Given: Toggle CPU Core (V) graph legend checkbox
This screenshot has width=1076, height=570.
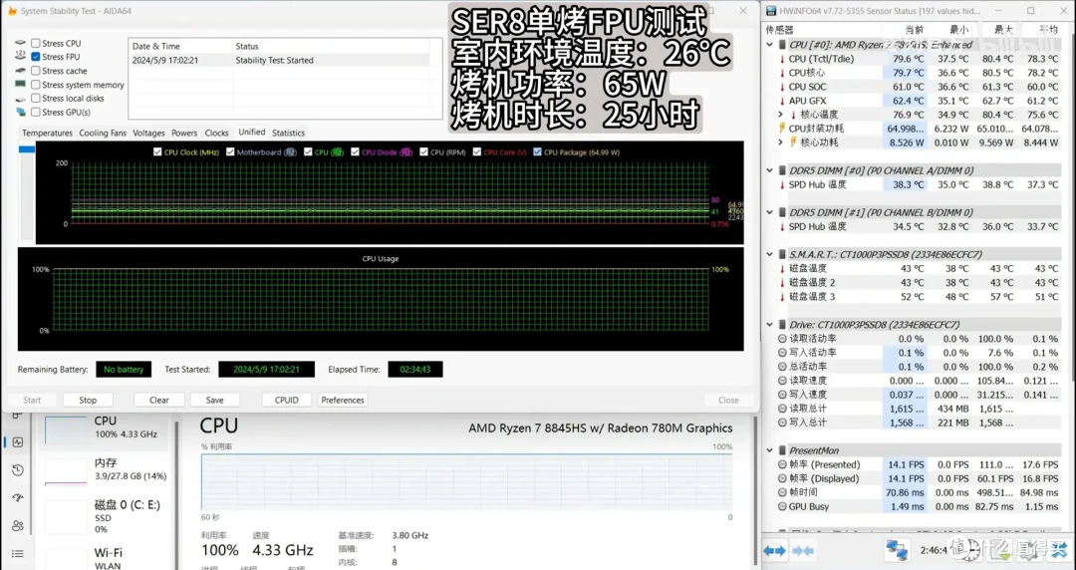Looking at the screenshot, I should click(477, 151).
